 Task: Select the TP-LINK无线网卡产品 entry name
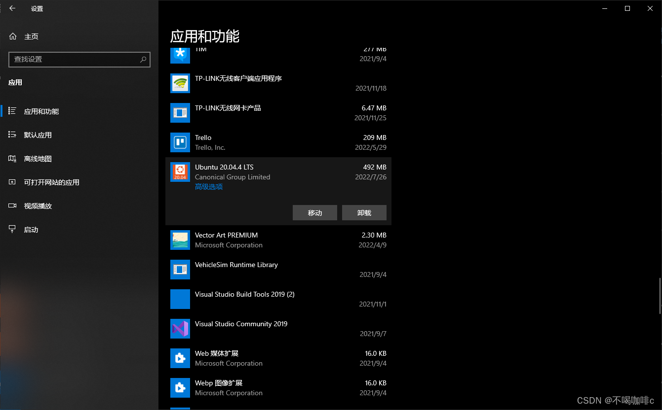point(228,108)
